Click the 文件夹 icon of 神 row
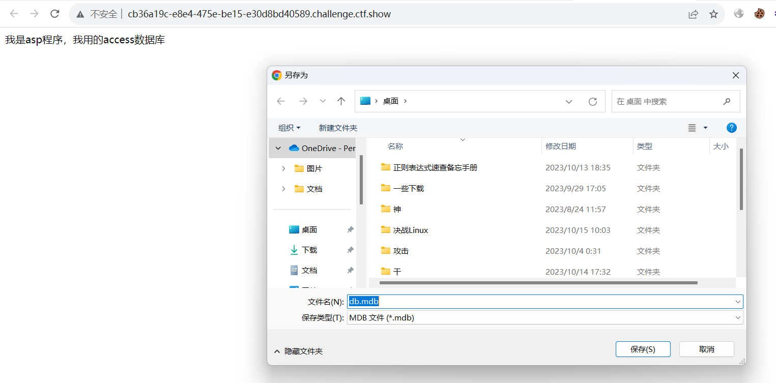776x383 pixels. (x=386, y=209)
